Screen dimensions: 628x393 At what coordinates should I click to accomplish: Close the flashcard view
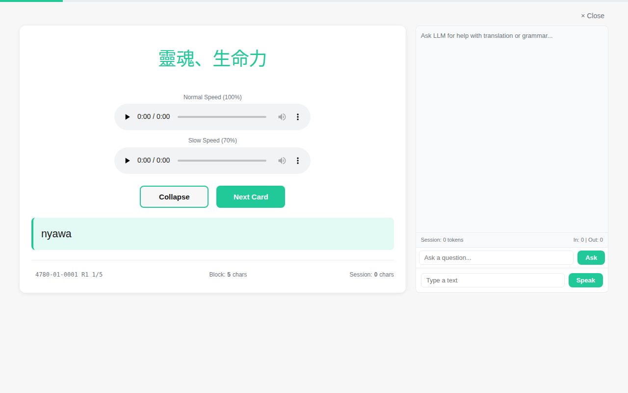[x=593, y=16]
